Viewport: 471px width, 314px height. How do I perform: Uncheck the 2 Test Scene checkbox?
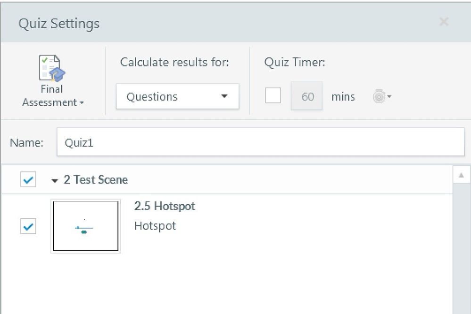(28, 180)
